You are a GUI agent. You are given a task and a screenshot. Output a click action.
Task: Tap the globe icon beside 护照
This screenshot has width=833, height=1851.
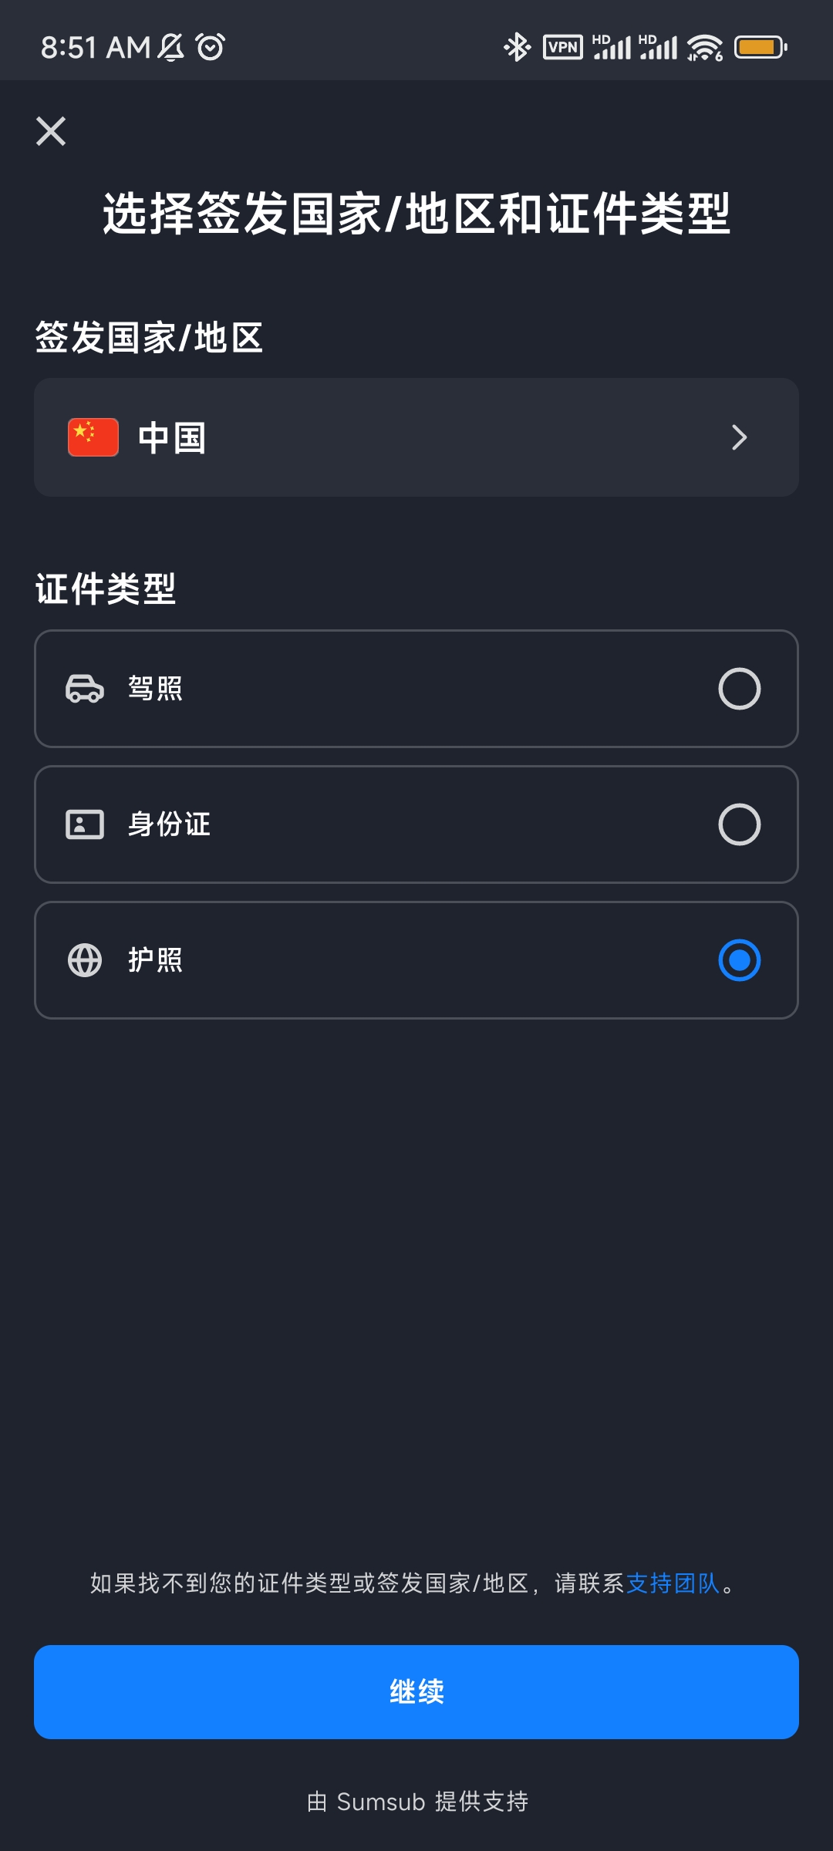[x=85, y=960]
